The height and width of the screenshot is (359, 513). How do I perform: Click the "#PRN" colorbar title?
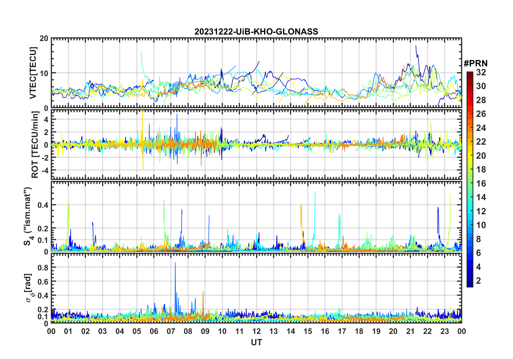476,63
